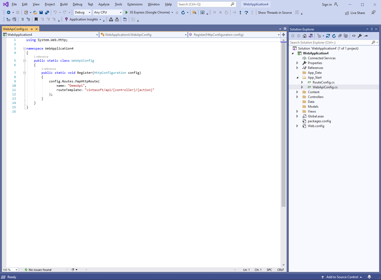Click Solution Explorer Home icon

click(x=305, y=36)
